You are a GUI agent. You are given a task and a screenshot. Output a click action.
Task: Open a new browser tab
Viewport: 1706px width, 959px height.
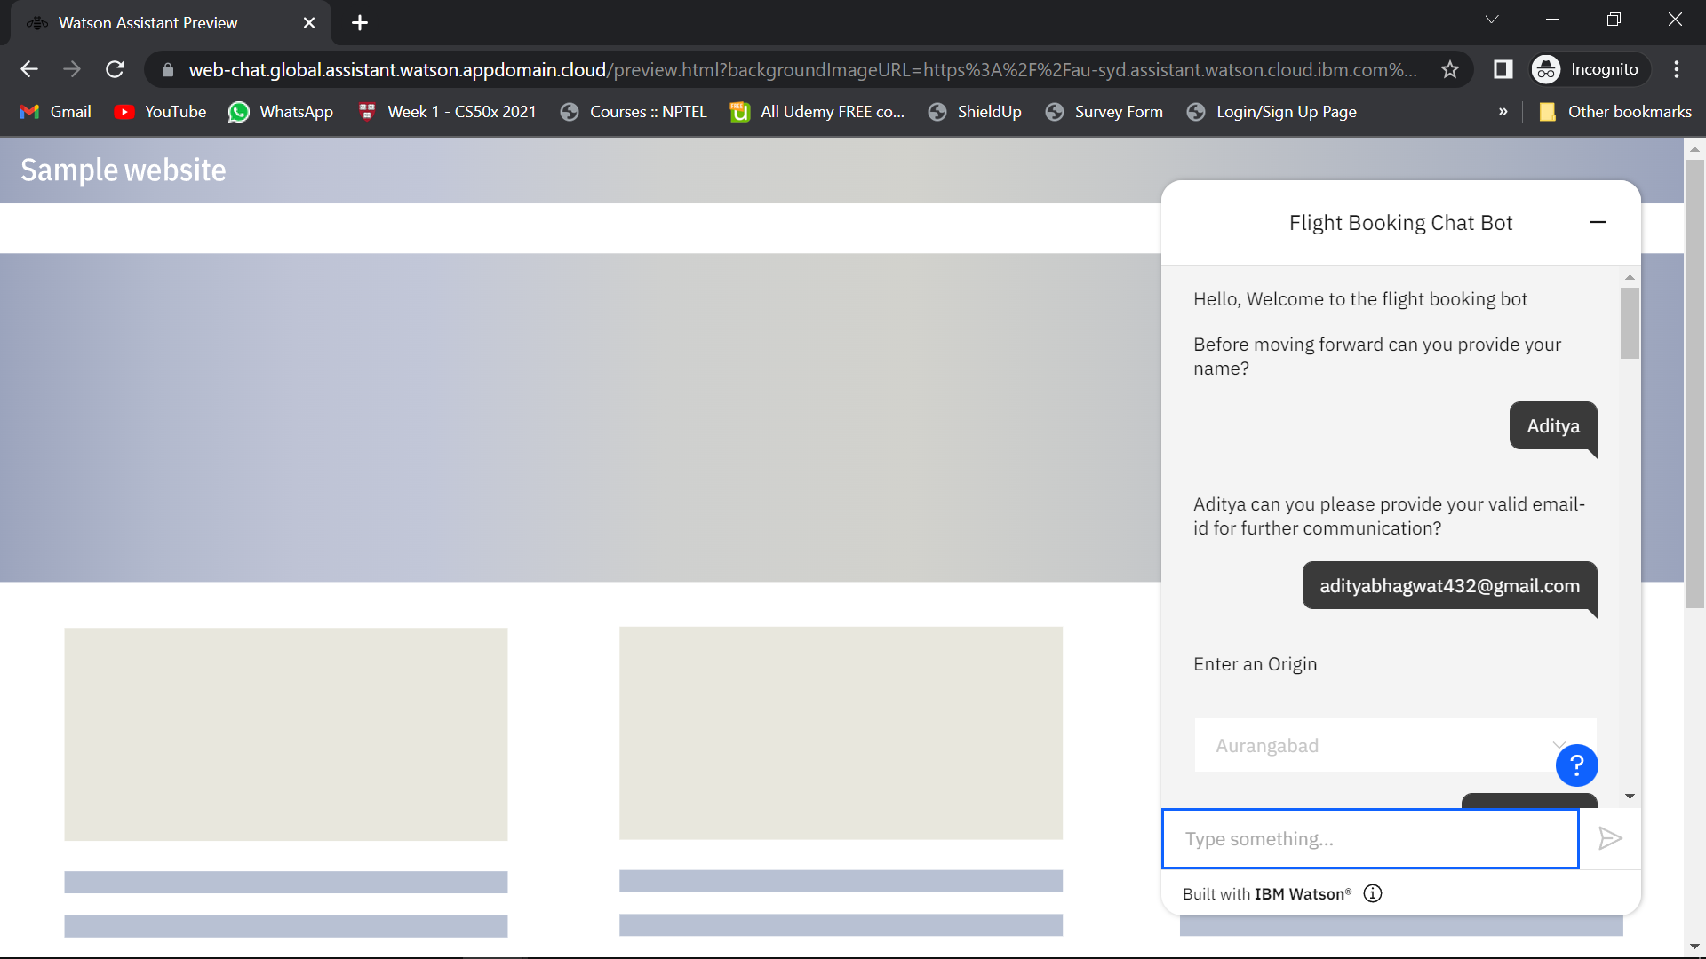pyautogui.click(x=360, y=23)
